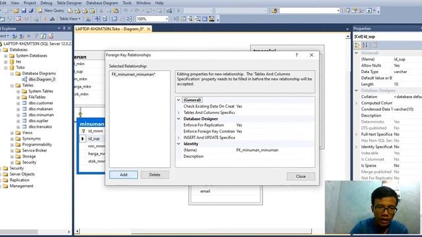Image resolution: width=422 pixels, height=237 pixels.
Task: Collapse the Identity section in dialog
Action: (x=179, y=144)
